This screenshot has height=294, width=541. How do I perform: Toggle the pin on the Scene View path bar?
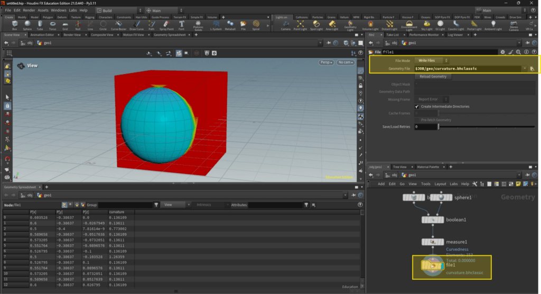(x=329, y=43)
